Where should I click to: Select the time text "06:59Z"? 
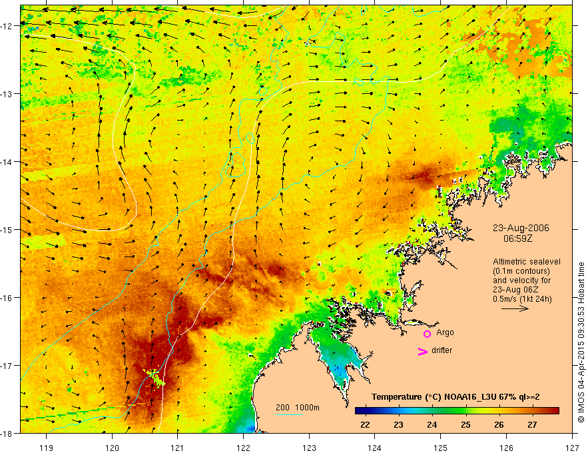(517, 238)
